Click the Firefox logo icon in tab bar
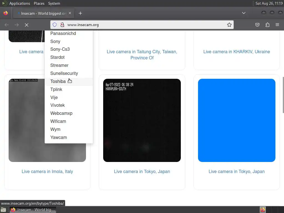This screenshot has width=284, height=213. click(x=6, y=13)
